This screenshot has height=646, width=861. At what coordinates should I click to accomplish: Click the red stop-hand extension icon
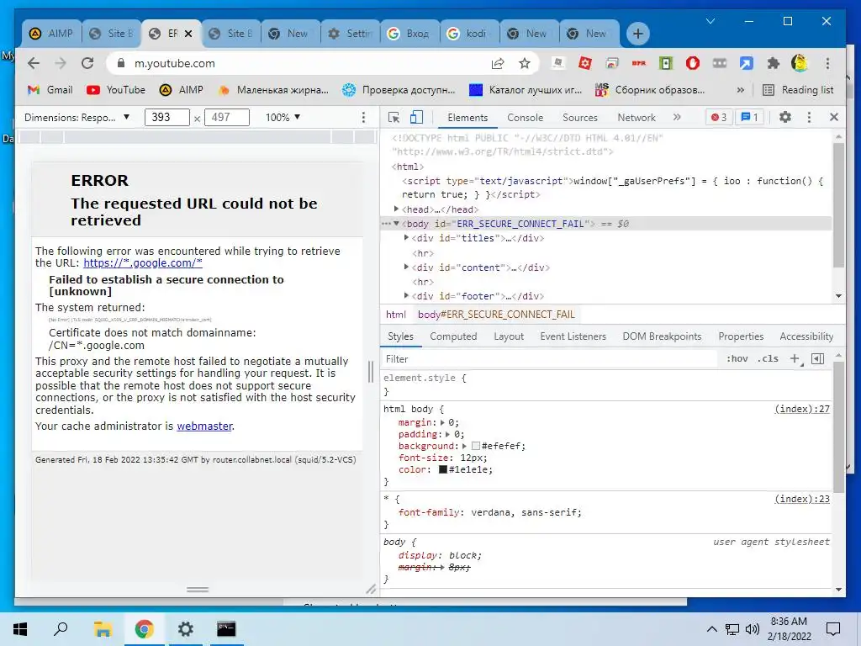(693, 63)
